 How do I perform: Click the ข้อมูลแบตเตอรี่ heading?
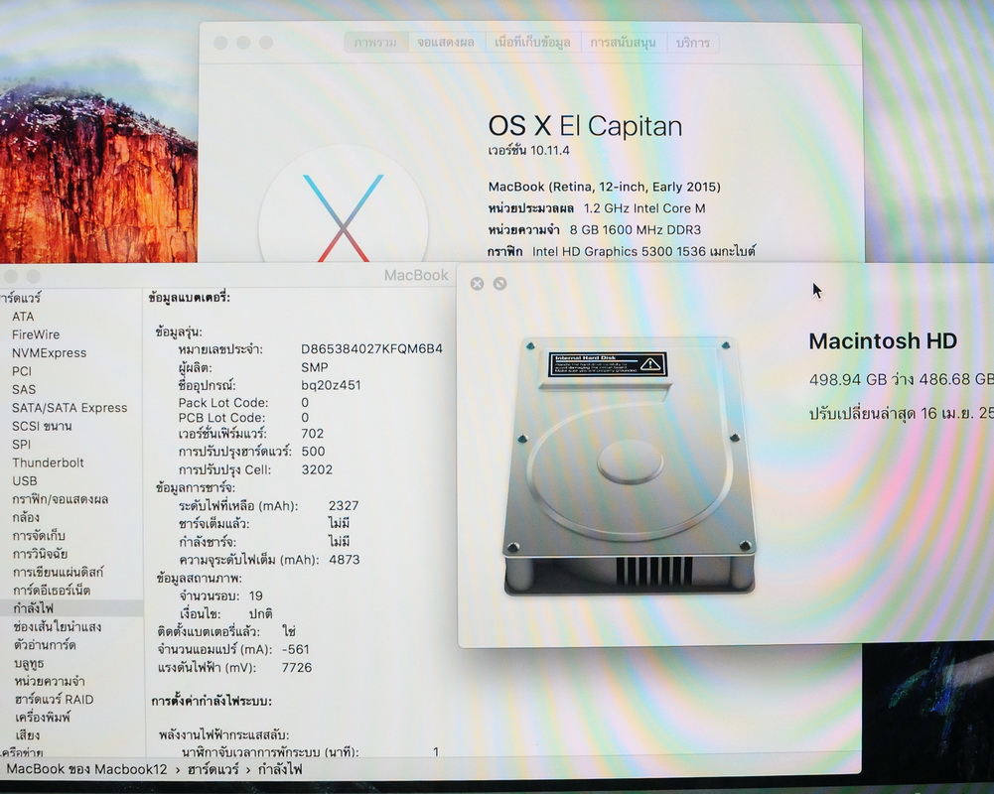(190, 297)
